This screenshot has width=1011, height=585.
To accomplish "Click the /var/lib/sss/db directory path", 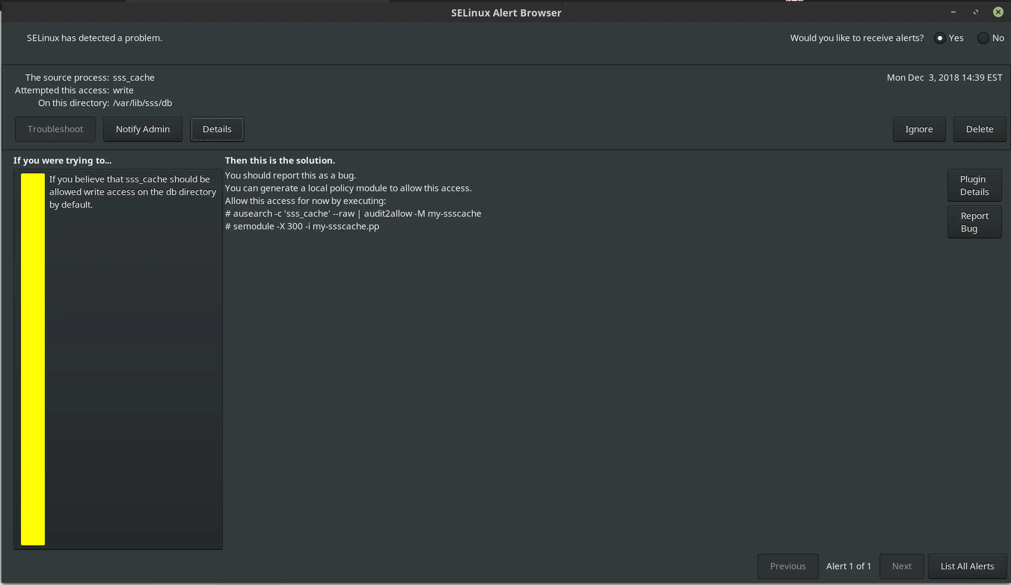I will pos(142,103).
